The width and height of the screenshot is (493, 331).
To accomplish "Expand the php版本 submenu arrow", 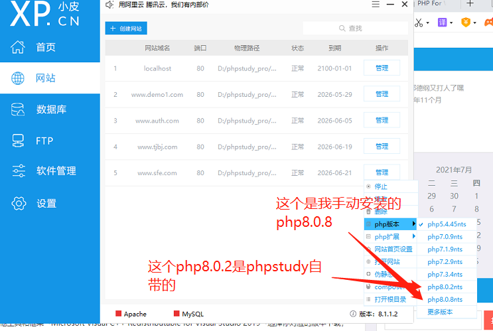I will coord(414,224).
